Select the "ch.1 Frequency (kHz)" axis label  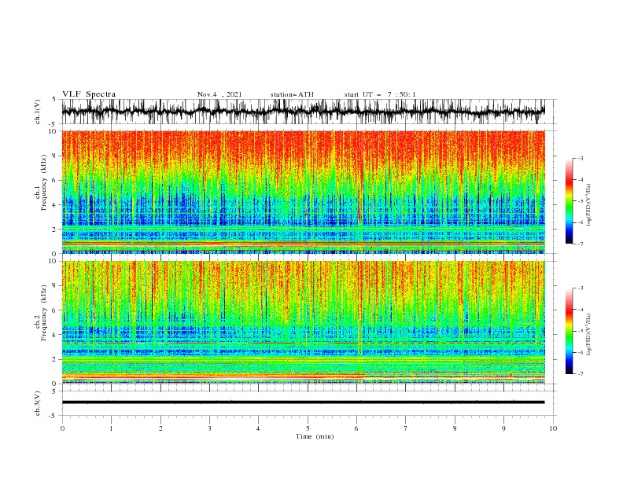tap(41, 182)
